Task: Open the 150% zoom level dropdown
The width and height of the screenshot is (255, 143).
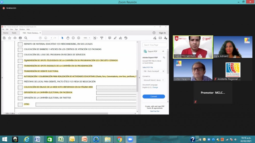Action: pyautogui.click(x=86, y=38)
